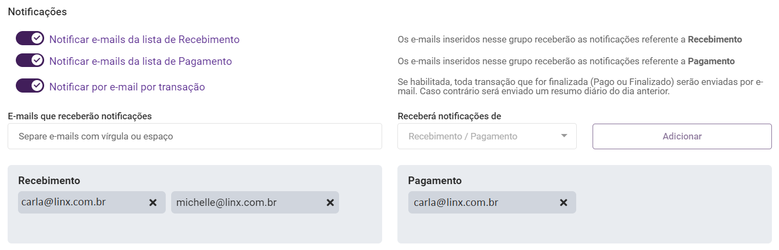Click the Recebimento panel heading
Image resolution: width=779 pixels, height=250 pixels.
coord(49,181)
